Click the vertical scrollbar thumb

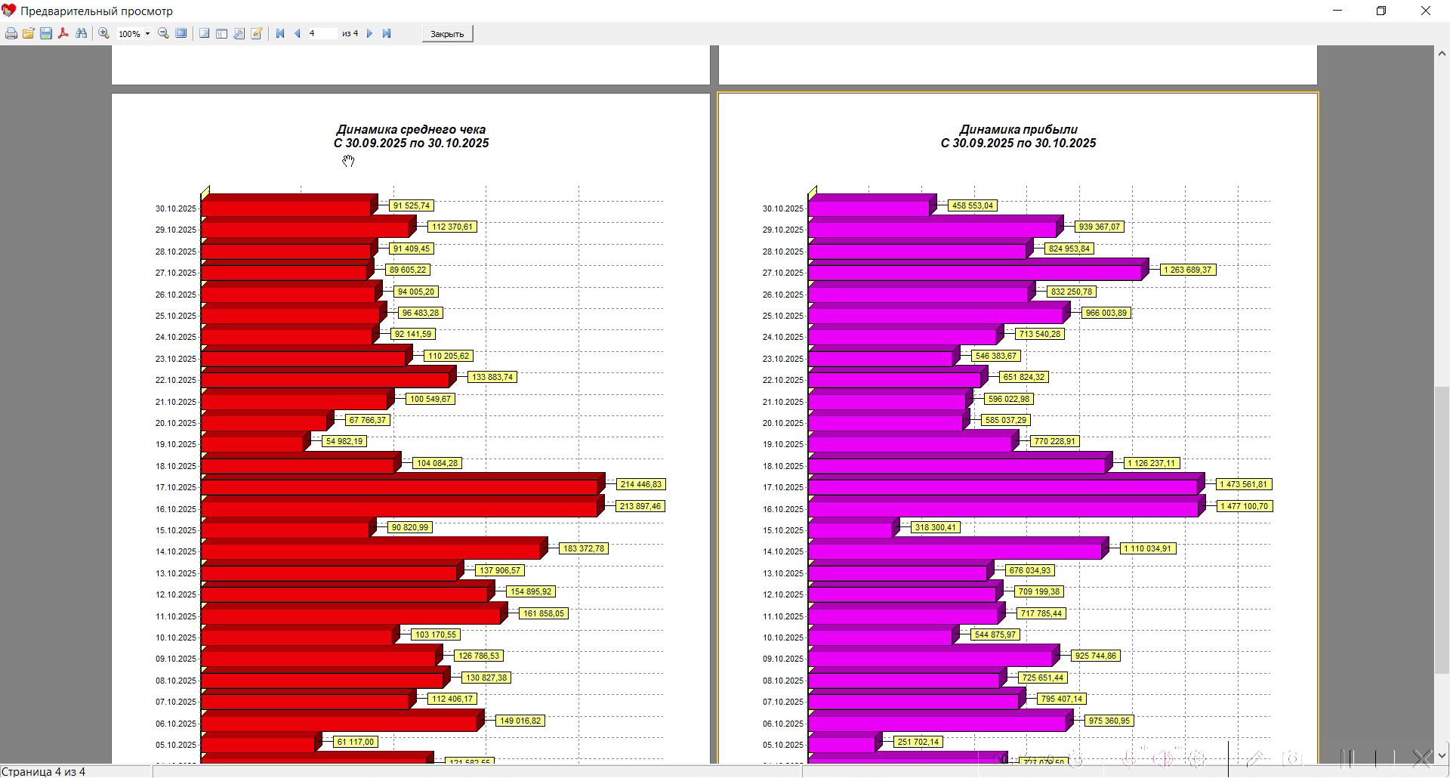click(x=1442, y=530)
